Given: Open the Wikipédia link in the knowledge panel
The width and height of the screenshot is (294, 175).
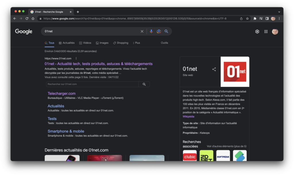Looking at the screenshot, I should coord(188,117).
